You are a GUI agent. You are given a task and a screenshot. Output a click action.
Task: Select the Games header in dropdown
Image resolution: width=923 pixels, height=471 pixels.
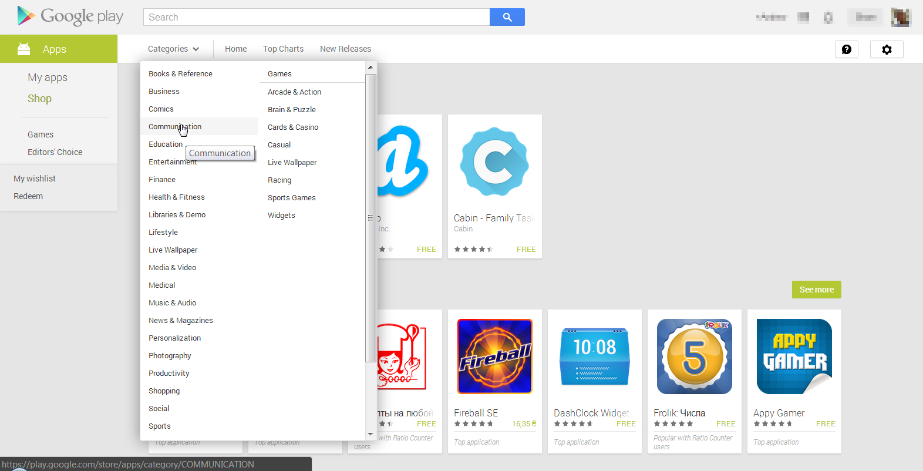tap(279, 73)
